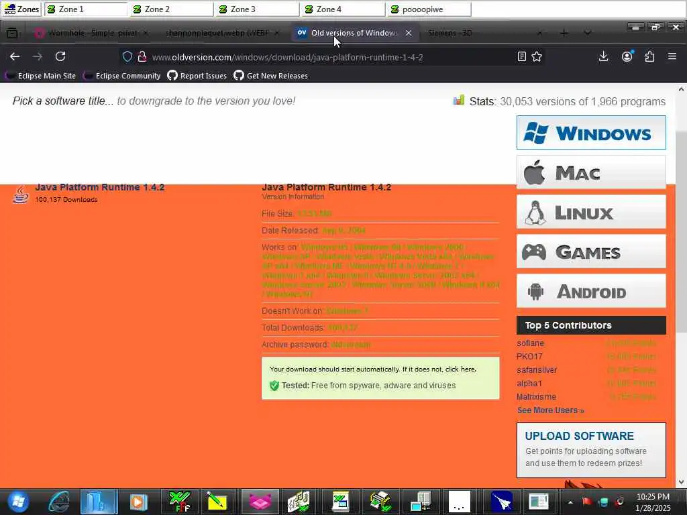The width and height of the screenshot is (687, 515).
Task: Open the Firefox hamburger menu
Action: click(672, 56)
